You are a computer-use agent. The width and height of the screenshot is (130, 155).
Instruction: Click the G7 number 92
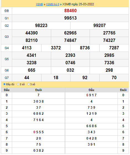click(85, 77)
